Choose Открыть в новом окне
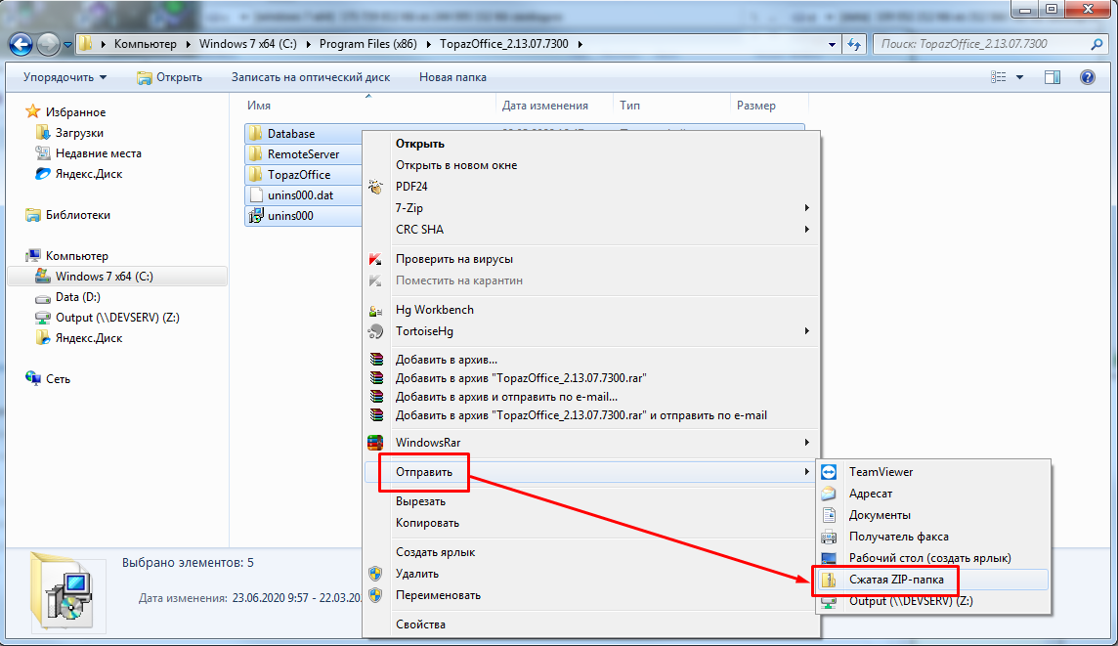 [592, 165]
